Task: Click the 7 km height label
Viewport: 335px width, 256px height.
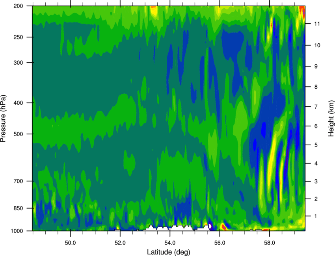Action: [x=316, y=107]
